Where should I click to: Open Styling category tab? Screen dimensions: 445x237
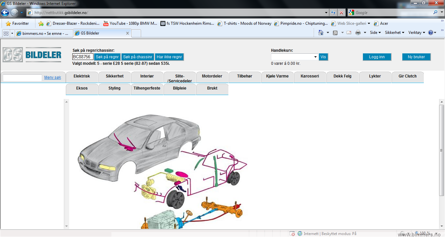point(115,89)
